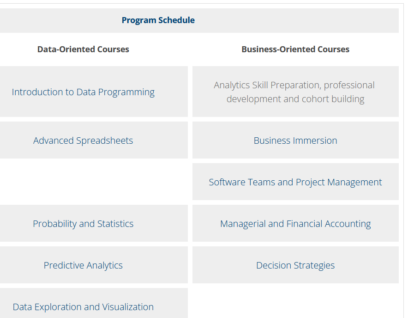Image resolution: width=408 pixels, height=318 pixels.
Task: Visit the Business Immersion course page
Action: (x=295, y=141)
